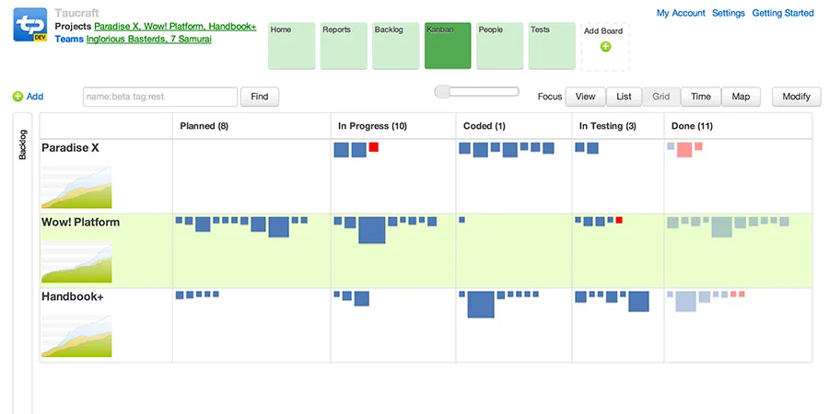Open My Account link

(x=681, y=13)
